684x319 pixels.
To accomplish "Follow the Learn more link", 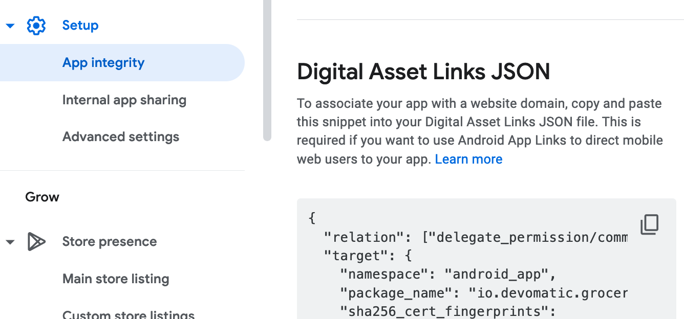I will (x=468, y=159).
